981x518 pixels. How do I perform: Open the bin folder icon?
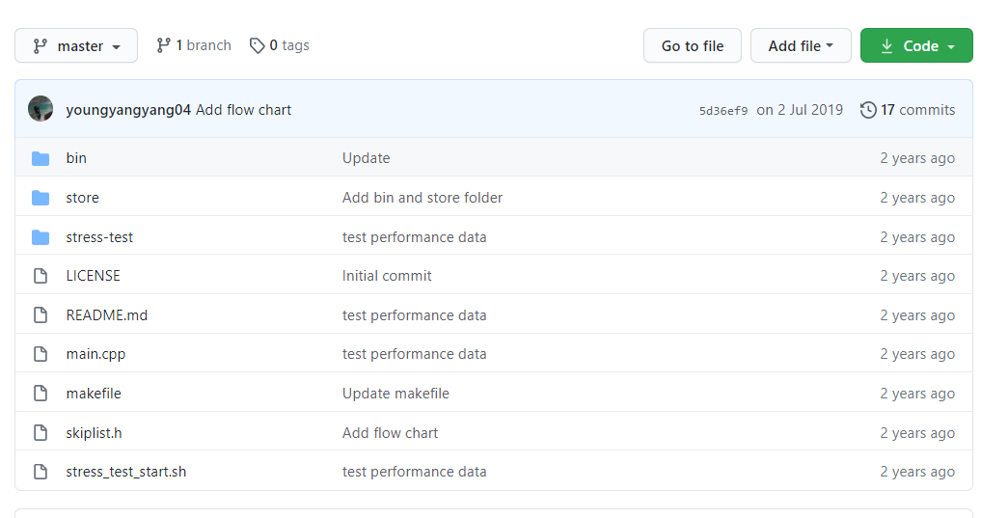[41, 158]
